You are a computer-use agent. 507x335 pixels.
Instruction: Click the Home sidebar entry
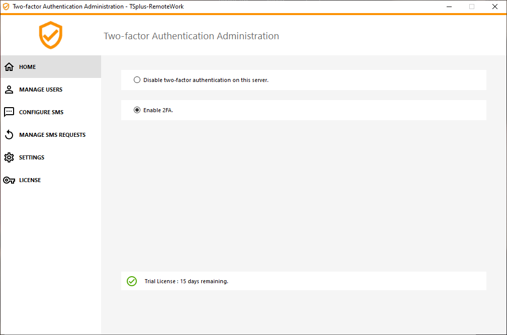tap(27, 66)
